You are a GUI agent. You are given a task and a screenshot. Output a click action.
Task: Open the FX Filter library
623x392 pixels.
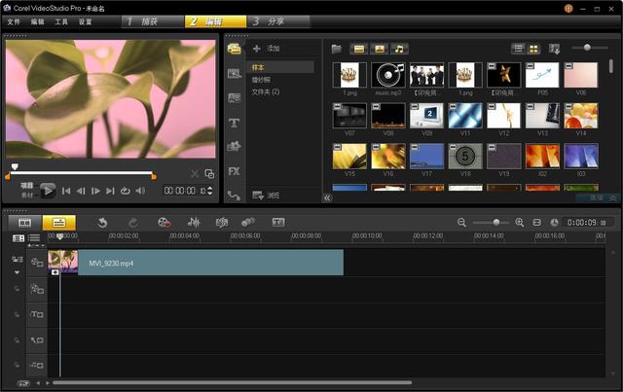tap(234, 171)
